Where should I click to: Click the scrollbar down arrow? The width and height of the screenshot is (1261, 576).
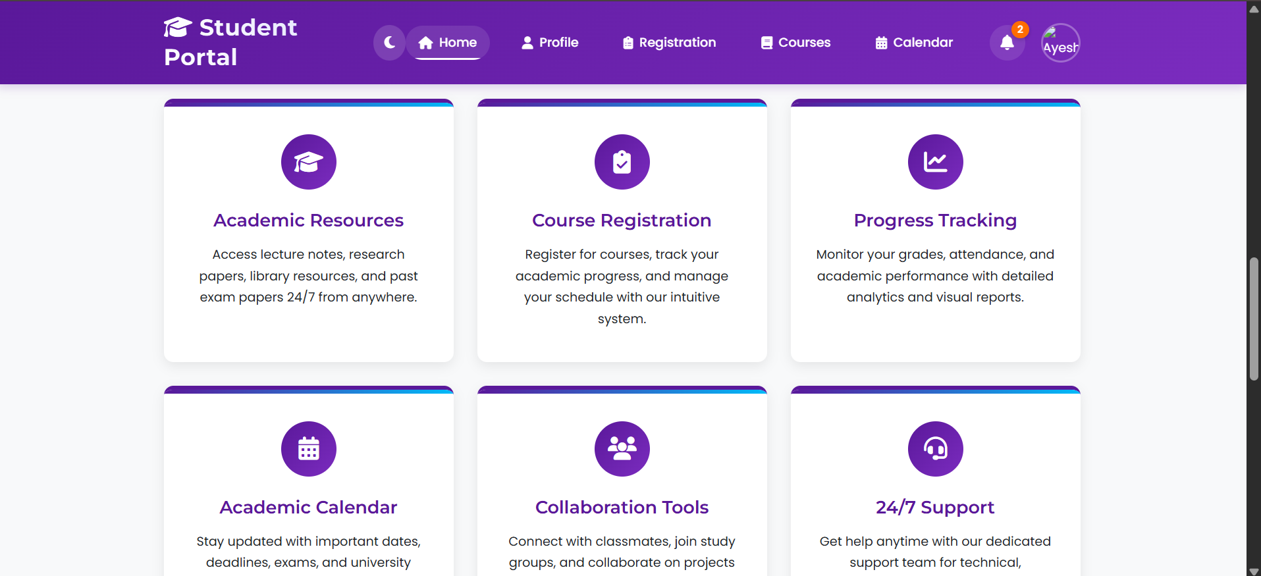click(1254, 571)
